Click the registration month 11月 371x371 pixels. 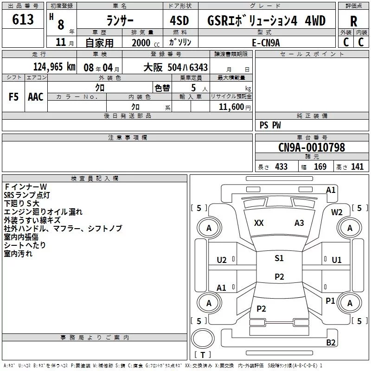click(x=64, y=43)
